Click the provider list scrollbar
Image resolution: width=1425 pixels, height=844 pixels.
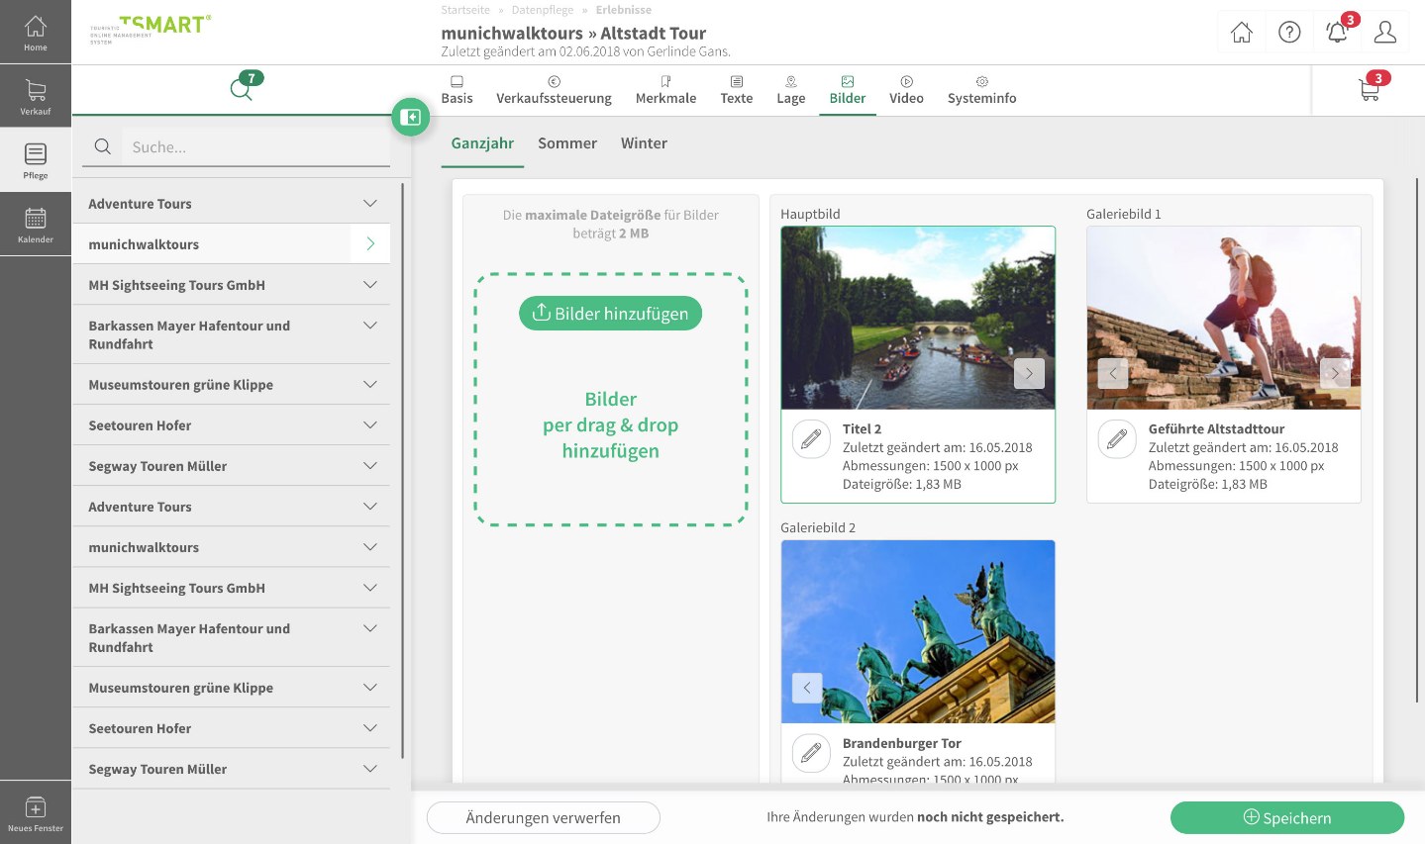click(x=403, y=471)
